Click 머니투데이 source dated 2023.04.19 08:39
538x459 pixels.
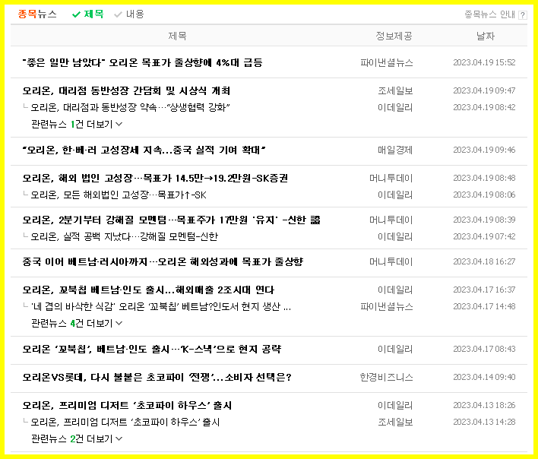(391, 220)
